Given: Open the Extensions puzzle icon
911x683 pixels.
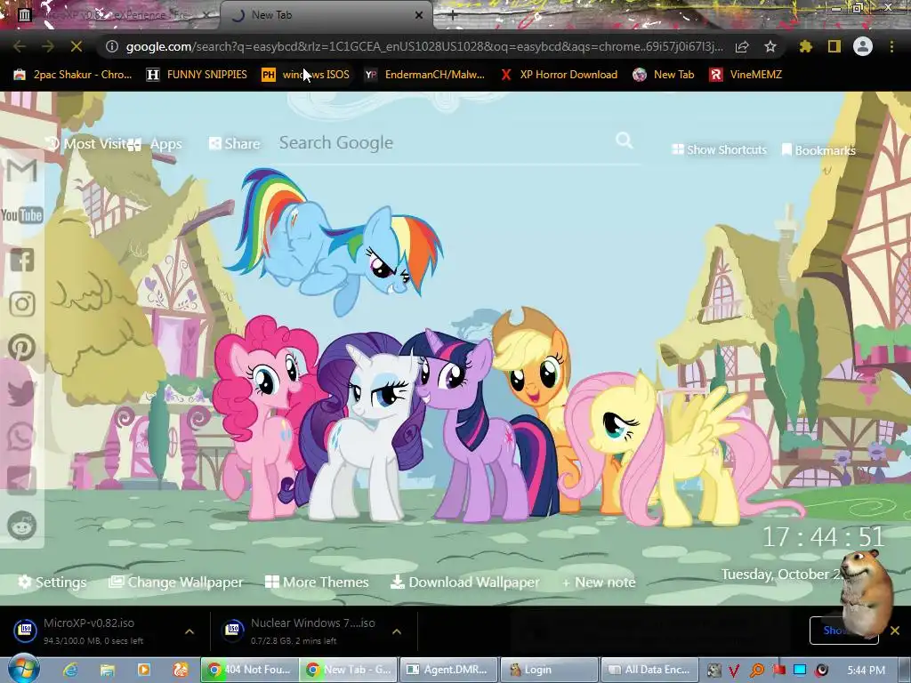Looking at the screenshot, I should point(805,46).
